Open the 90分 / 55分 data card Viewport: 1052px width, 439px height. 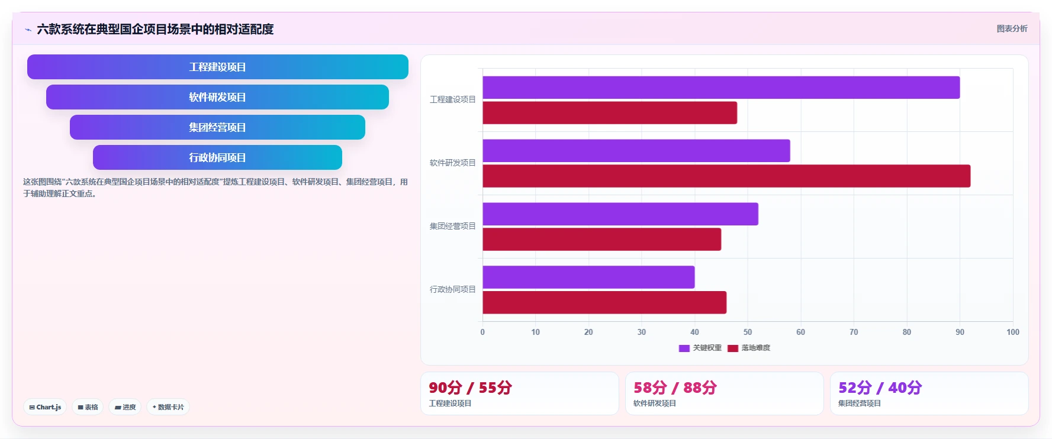pyautogui.click(x=520, y=393)
